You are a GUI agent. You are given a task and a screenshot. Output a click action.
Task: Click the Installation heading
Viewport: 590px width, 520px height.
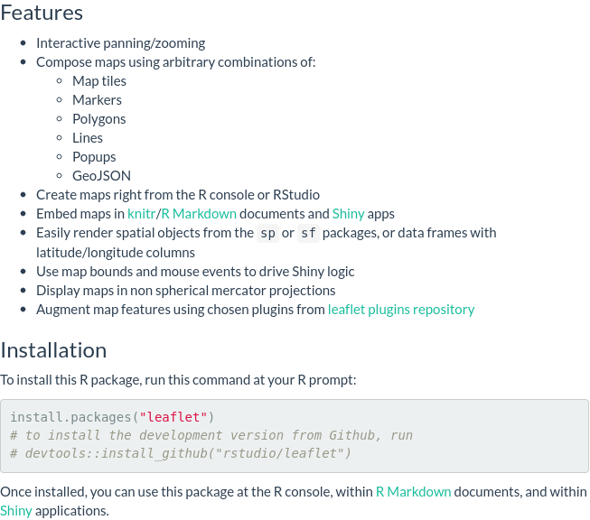[x=53, y=350]
